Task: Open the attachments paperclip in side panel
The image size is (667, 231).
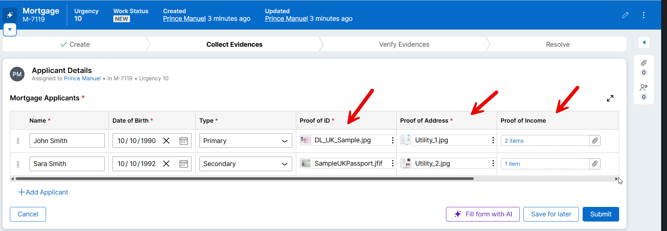Action: [643, 63]
